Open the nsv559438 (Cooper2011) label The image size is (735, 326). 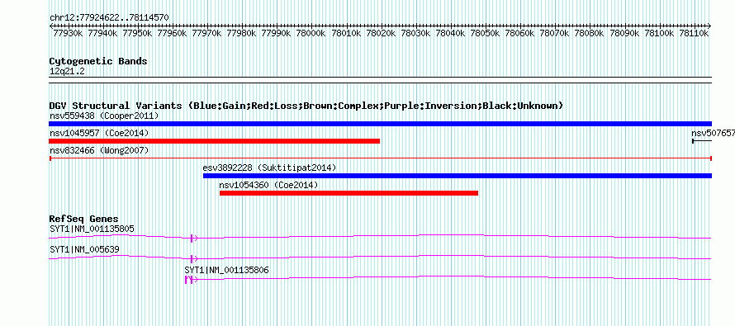pyautogui.click(x=104, y=116)
